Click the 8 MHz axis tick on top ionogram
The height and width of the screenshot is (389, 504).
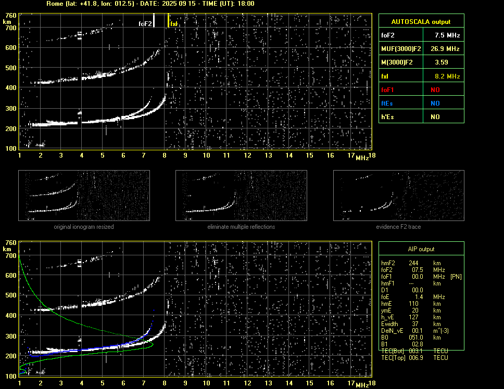(165, 155)
